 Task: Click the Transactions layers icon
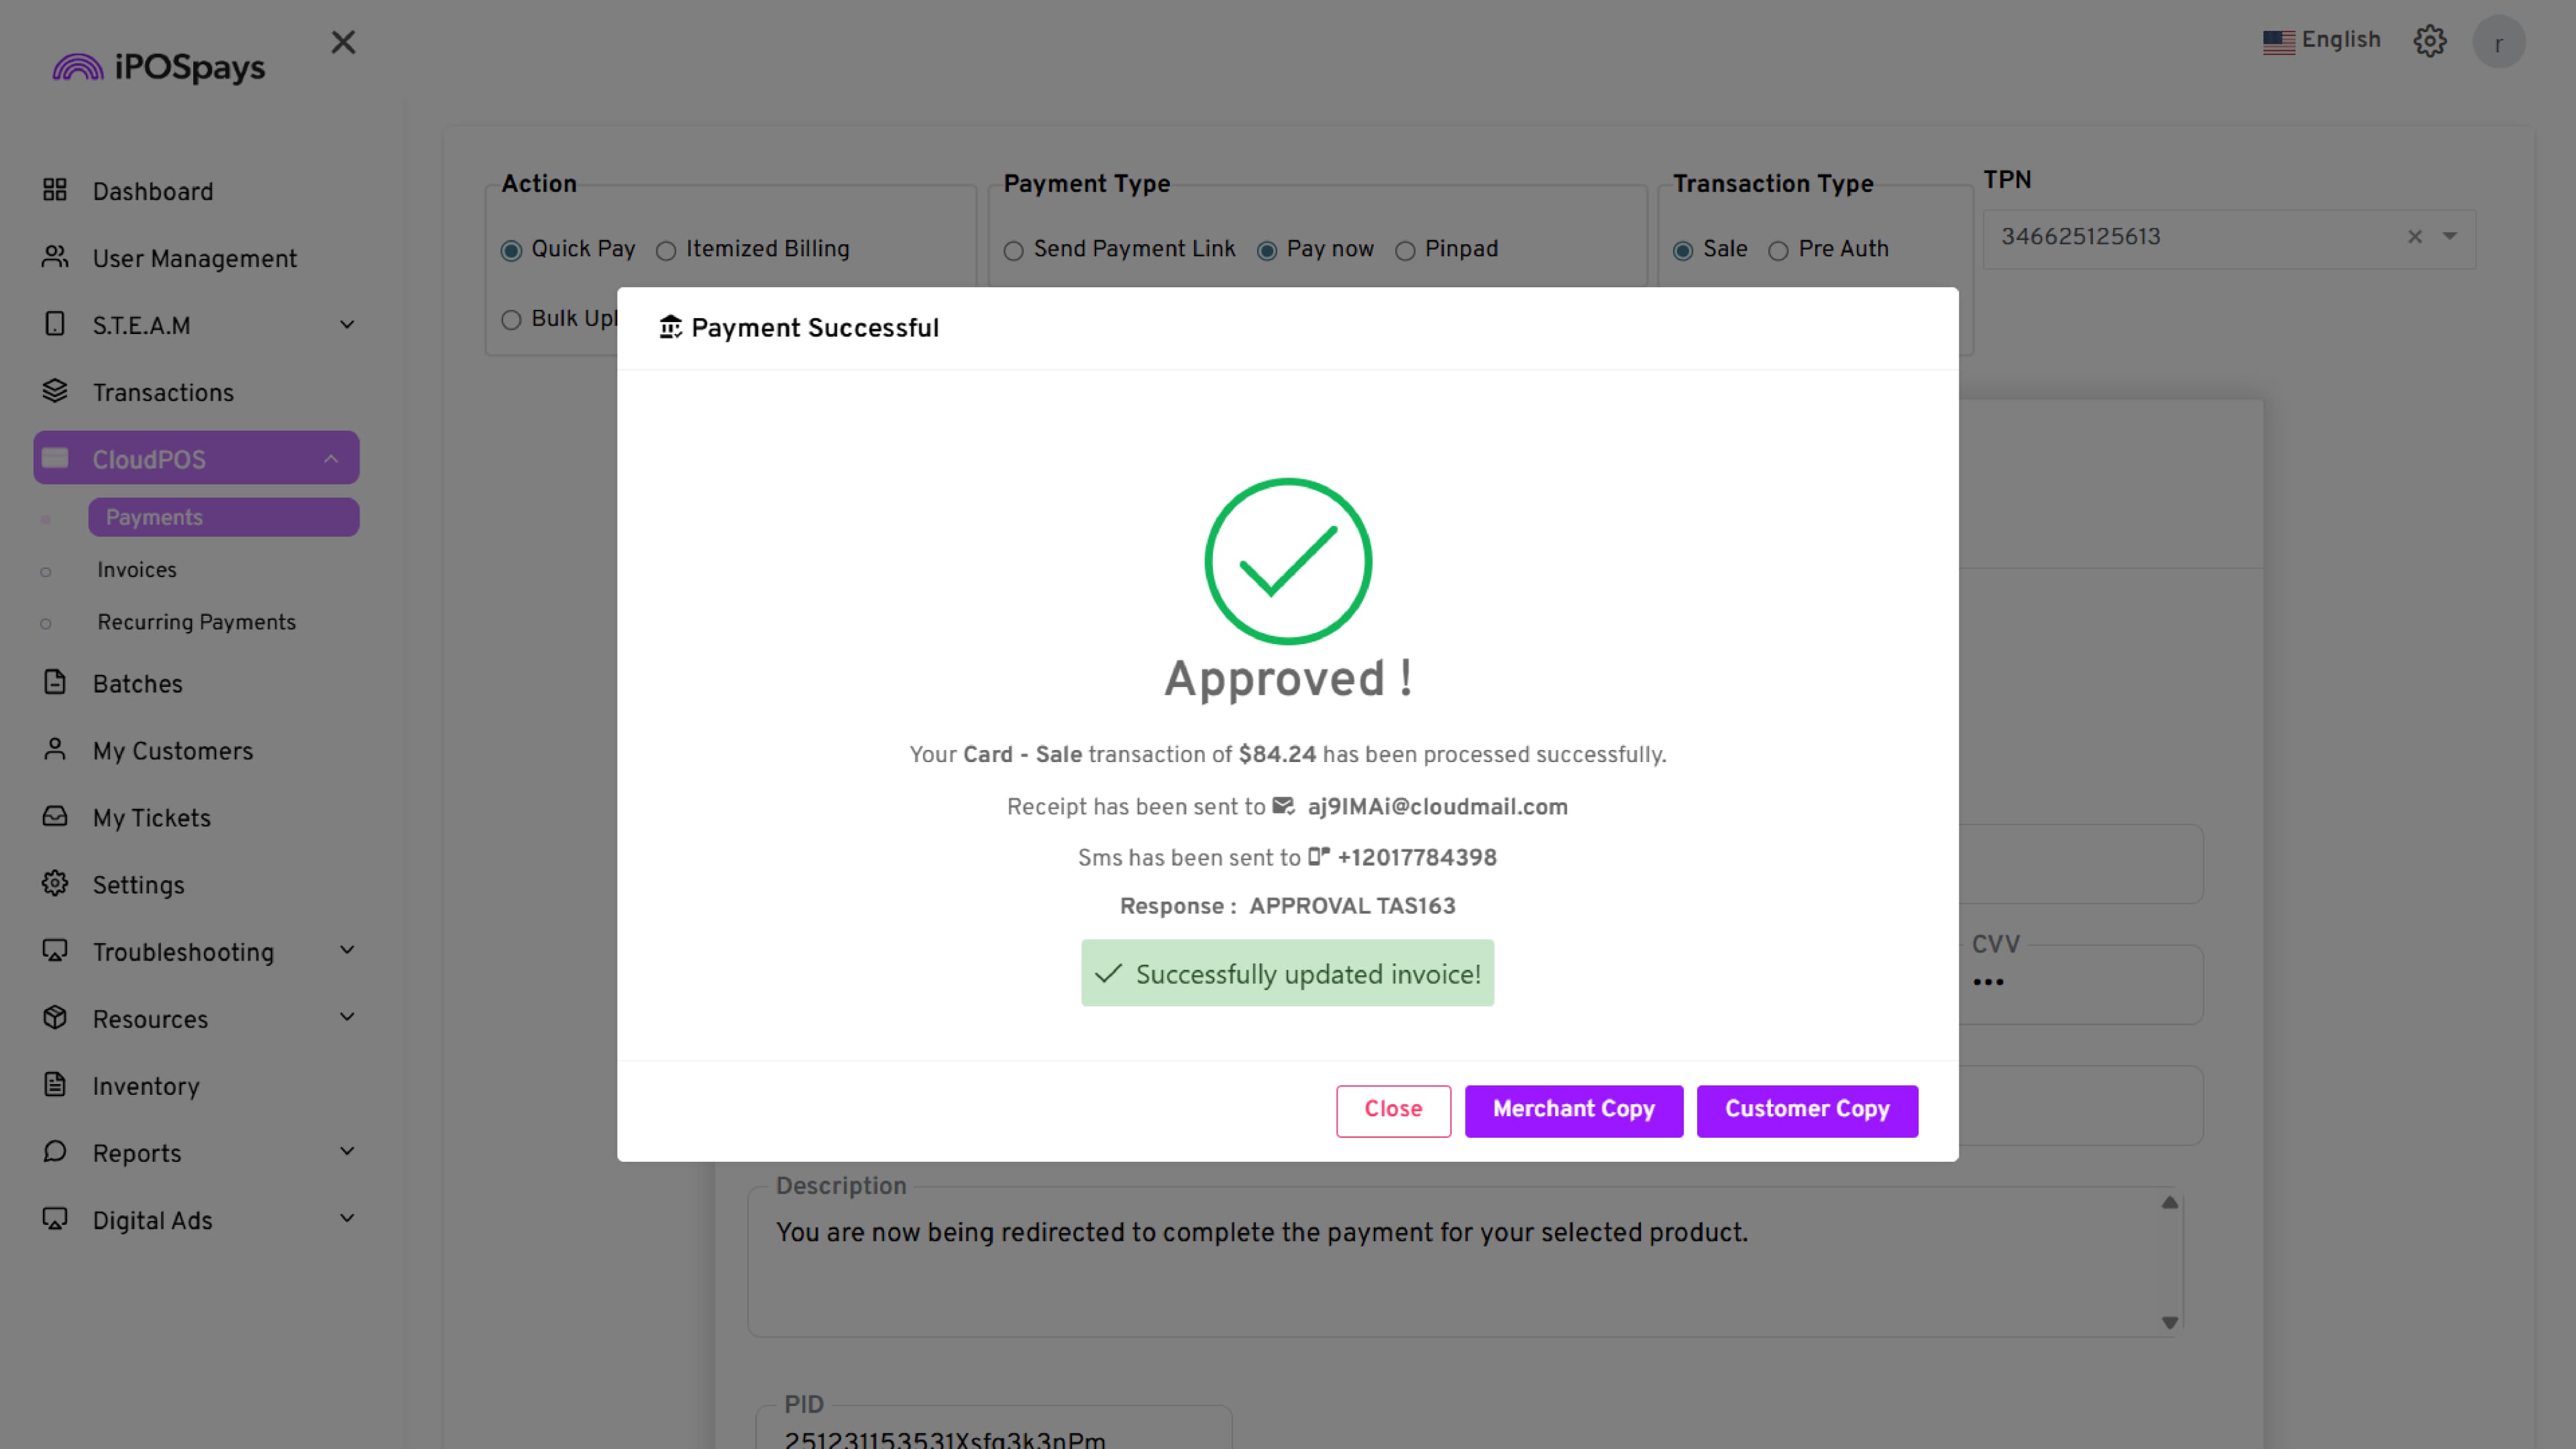[x=55, y=391]
